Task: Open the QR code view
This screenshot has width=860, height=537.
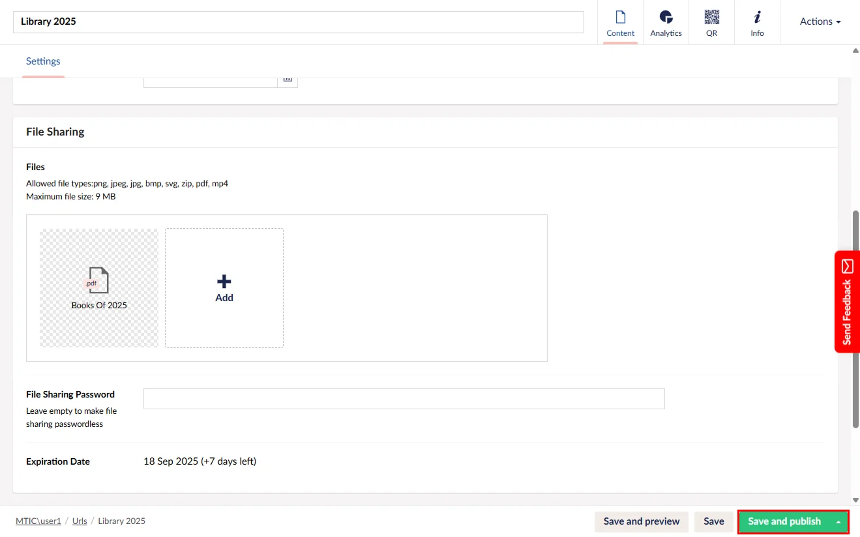Action: click(711, 23)
